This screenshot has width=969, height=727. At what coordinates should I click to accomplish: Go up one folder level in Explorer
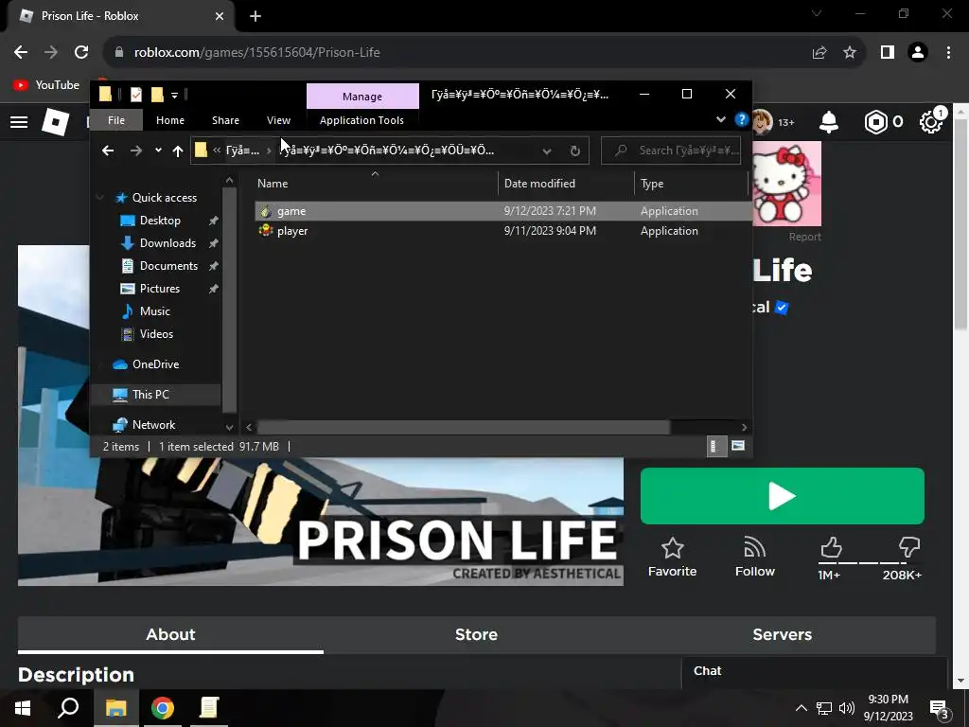click(178, 151)
